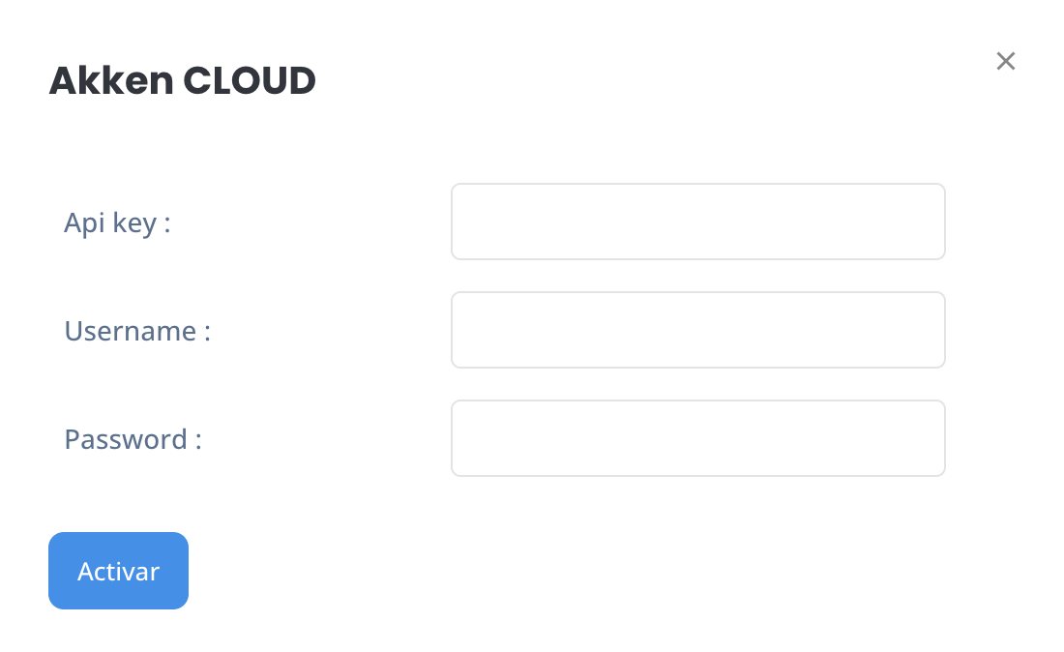1064x652 pixels.
Task: Click the "Username :" label
Action: [137, 331]
